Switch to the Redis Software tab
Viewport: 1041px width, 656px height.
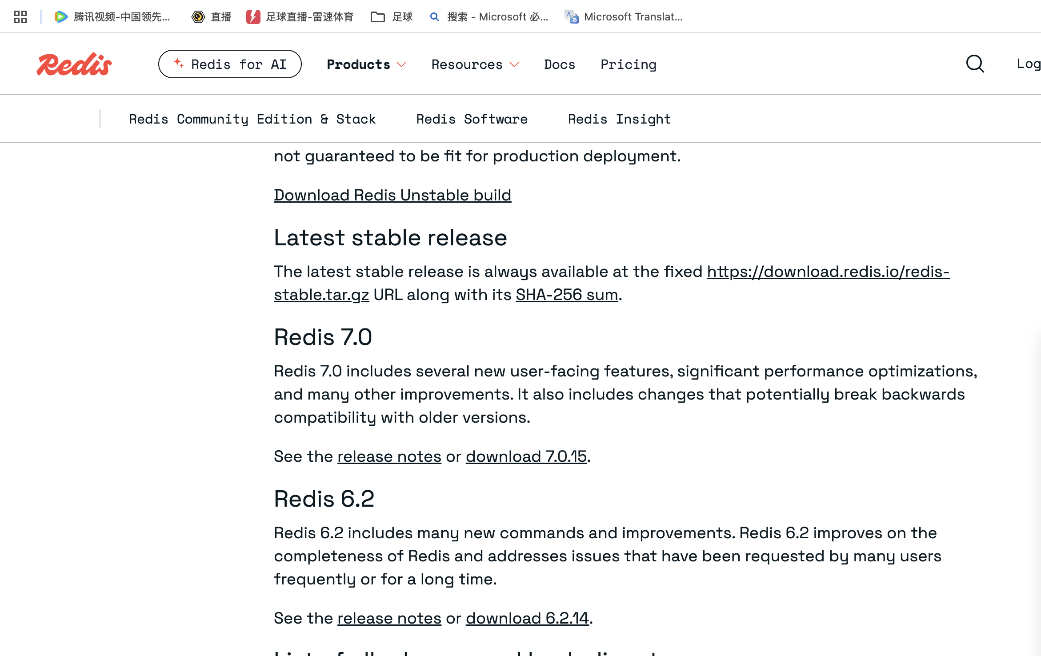472,119
